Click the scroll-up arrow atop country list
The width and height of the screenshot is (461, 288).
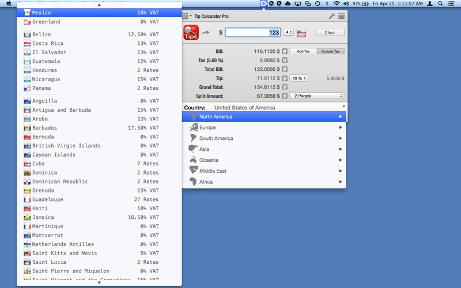(x=99, y=5)
